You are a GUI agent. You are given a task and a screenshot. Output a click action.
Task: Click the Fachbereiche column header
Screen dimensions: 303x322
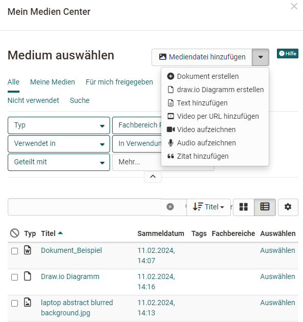[x=233, y=233]
